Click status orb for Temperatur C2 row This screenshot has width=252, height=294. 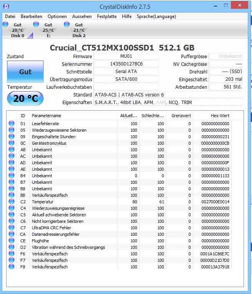pos(12,201)
